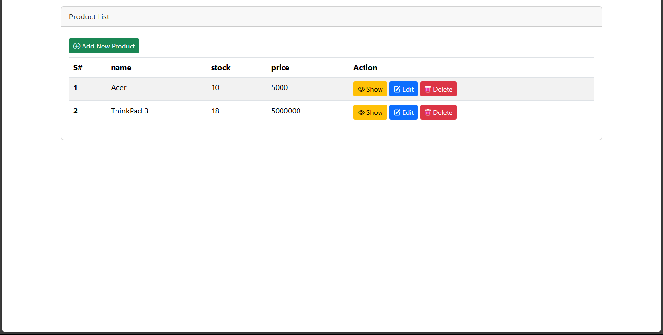Screen dimensions: 663x335
Task: Edit the Acer product row
Action: click(403, 89)
